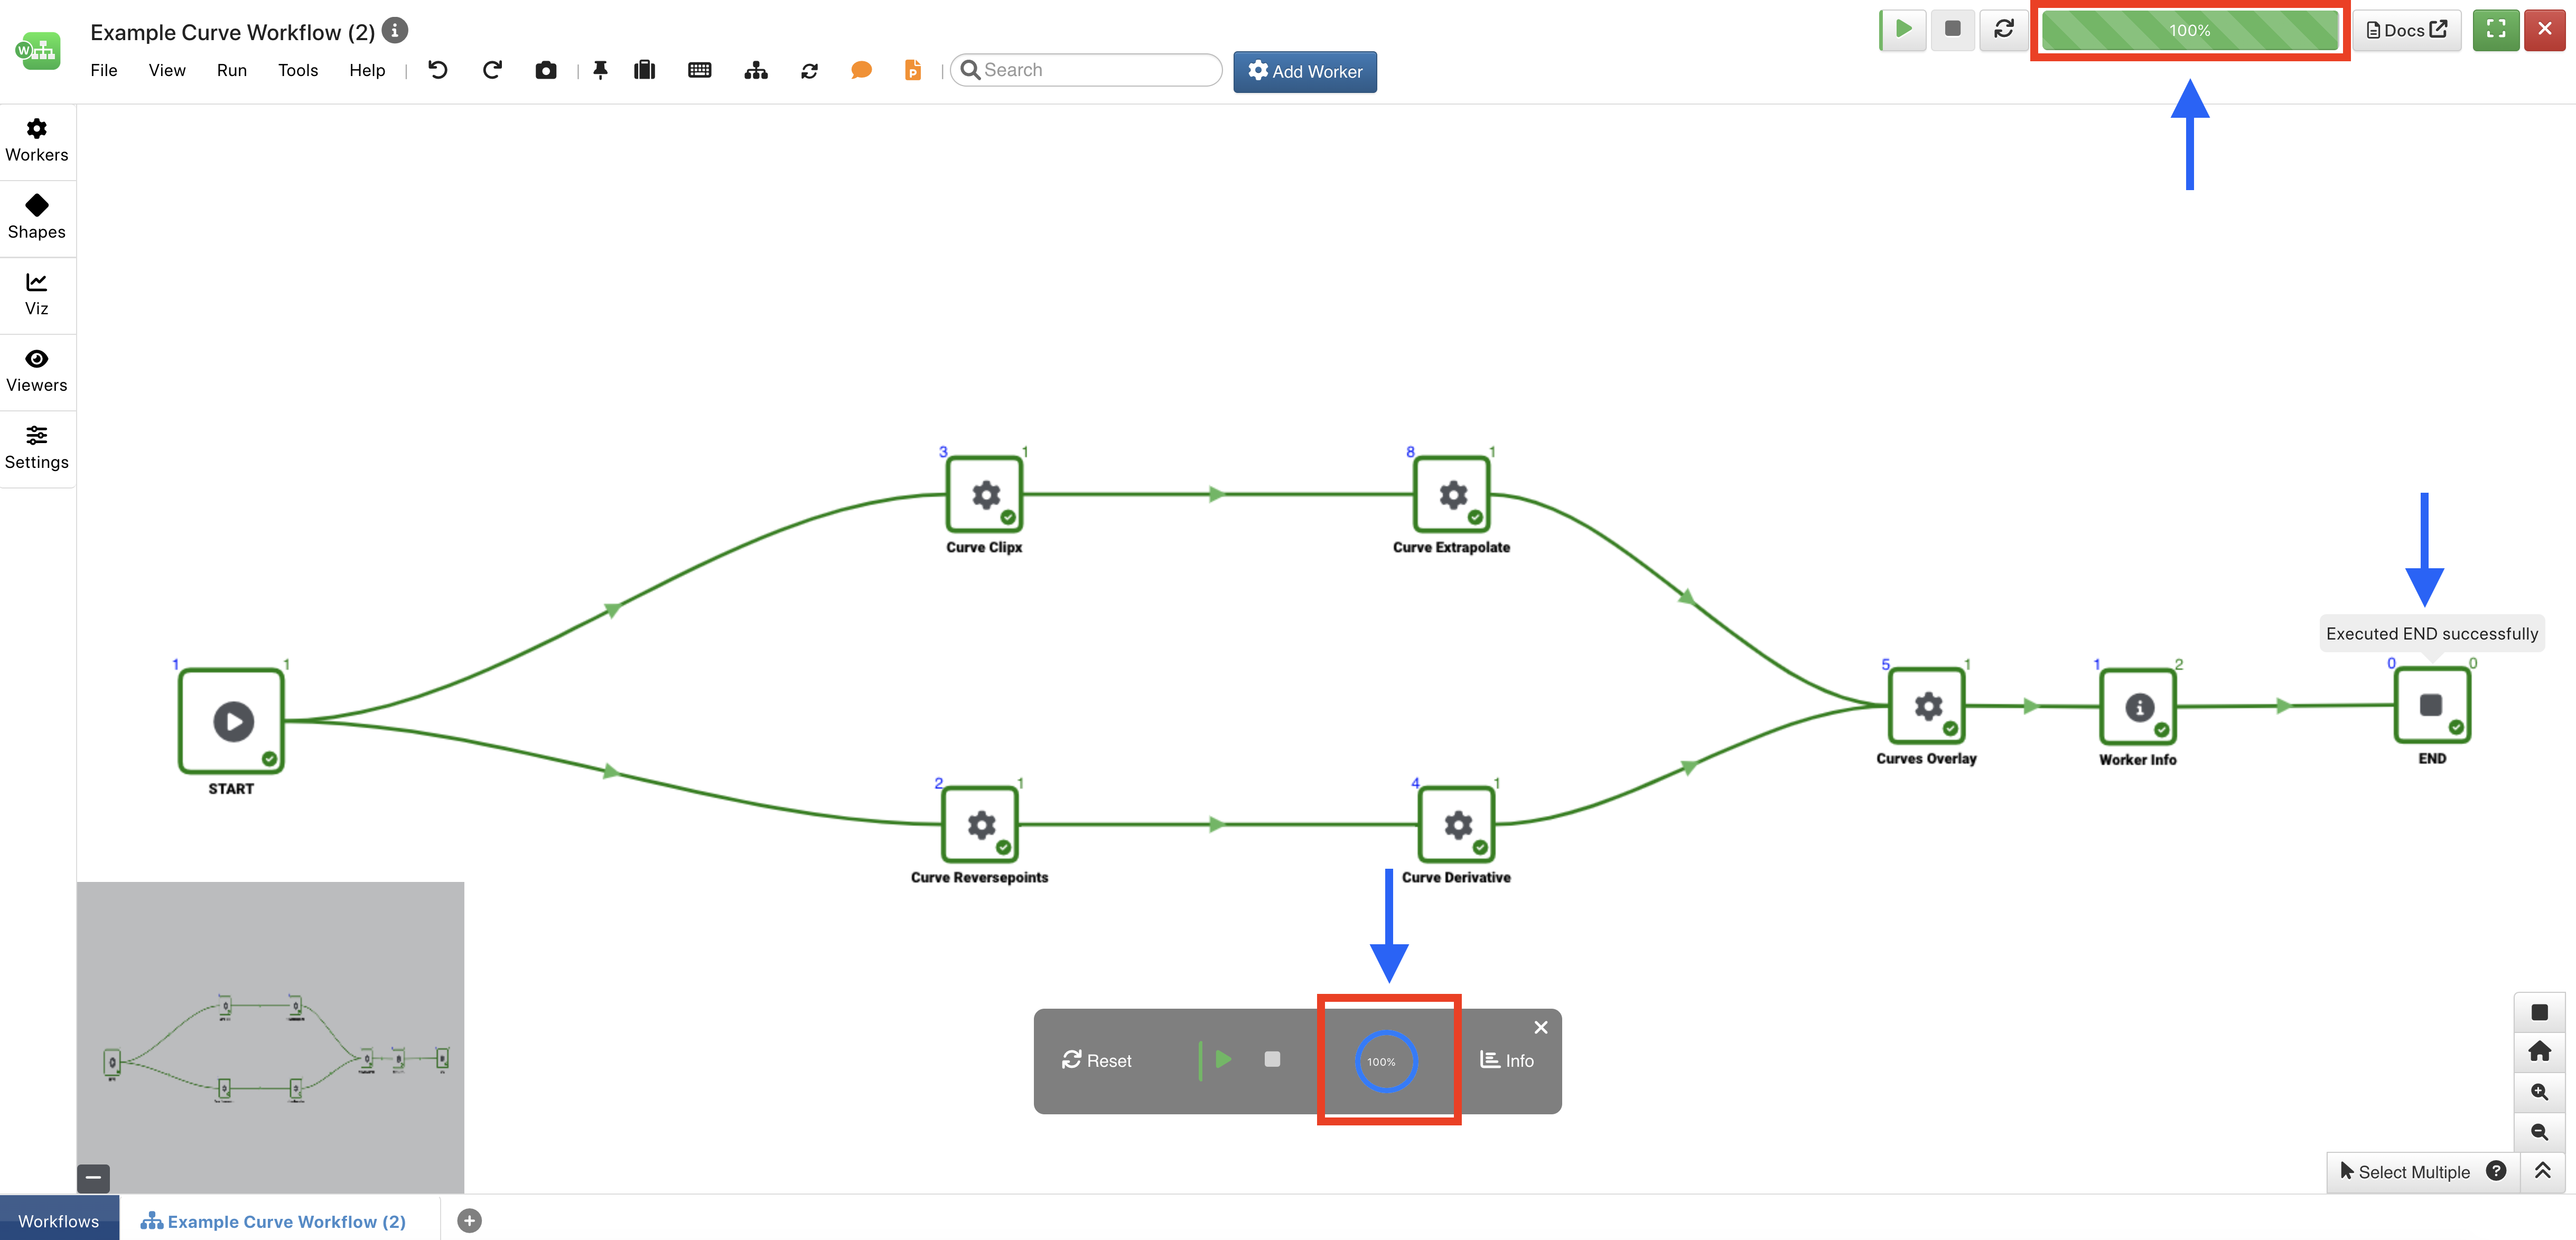
Task: Open the Viewers panel
Action: [37, 370]
